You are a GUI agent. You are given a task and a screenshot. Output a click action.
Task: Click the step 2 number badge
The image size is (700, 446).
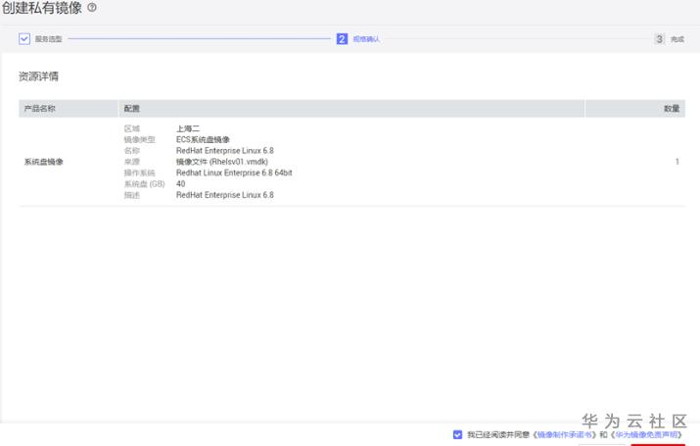[342, 39]
